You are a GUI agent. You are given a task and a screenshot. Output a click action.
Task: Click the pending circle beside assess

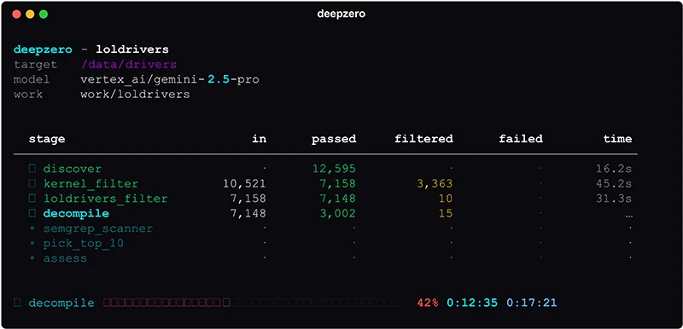32,258
